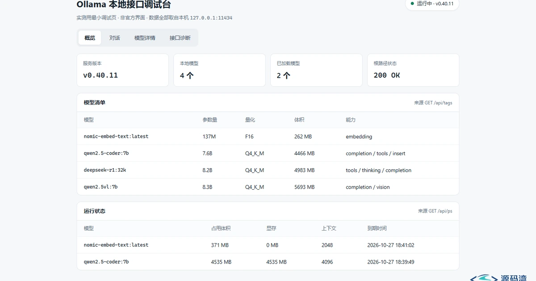The height and width of the screenshot is (281, 536).
Task: Click the 模型清单 section title
Action: point(95,103)
